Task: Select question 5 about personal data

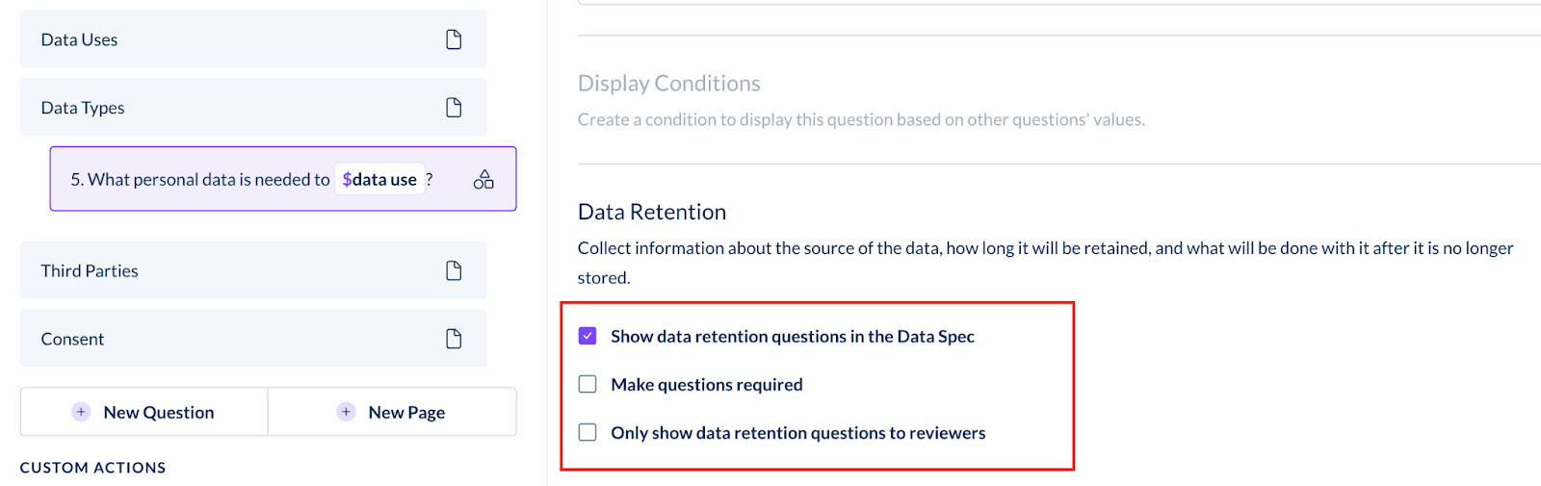Action: [283, 179]
